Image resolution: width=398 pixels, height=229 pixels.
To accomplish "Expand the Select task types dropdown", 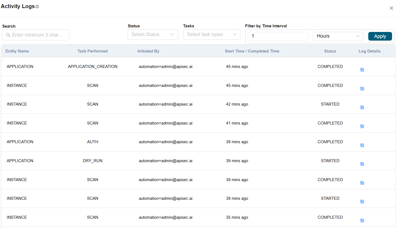I will [211, 34].
